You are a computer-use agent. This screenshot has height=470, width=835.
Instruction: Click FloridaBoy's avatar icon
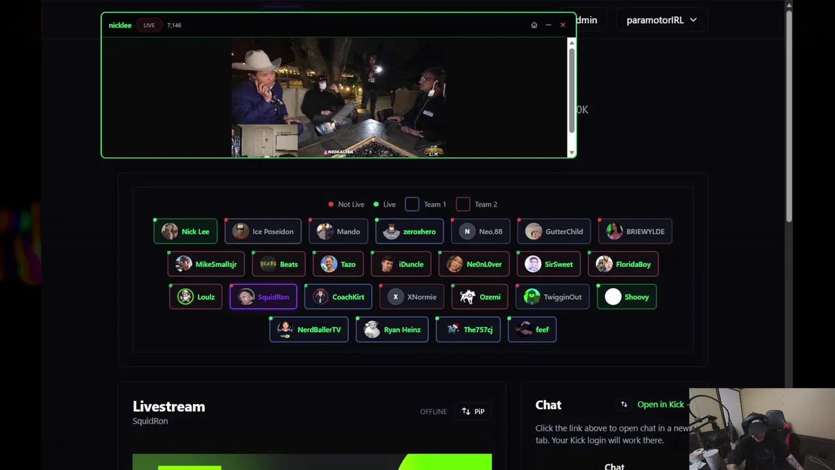(x=604, y=264)
